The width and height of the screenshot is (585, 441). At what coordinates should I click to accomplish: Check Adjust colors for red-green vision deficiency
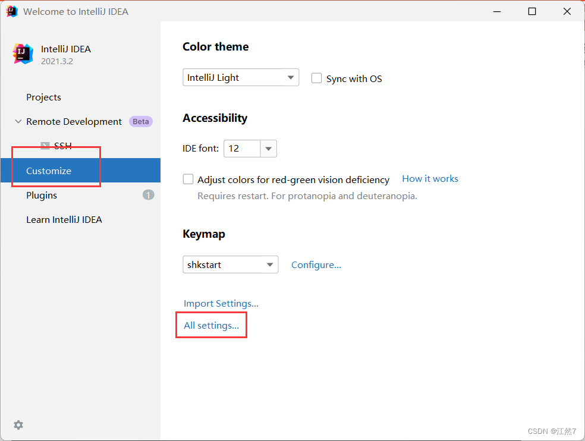pos(188,179)
